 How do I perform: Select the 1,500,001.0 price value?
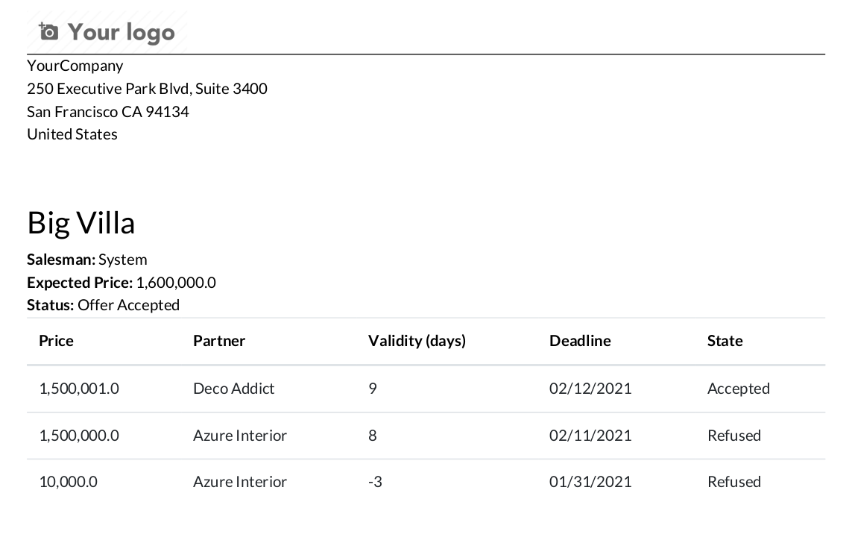tap(79, 389)
